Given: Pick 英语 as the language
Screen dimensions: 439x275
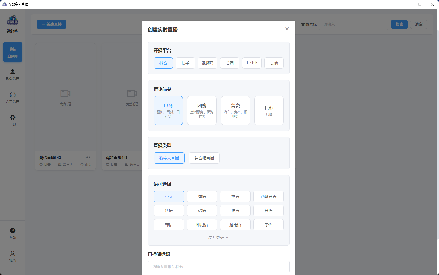Looking at the screenshot, I should (x=235, y=196).
